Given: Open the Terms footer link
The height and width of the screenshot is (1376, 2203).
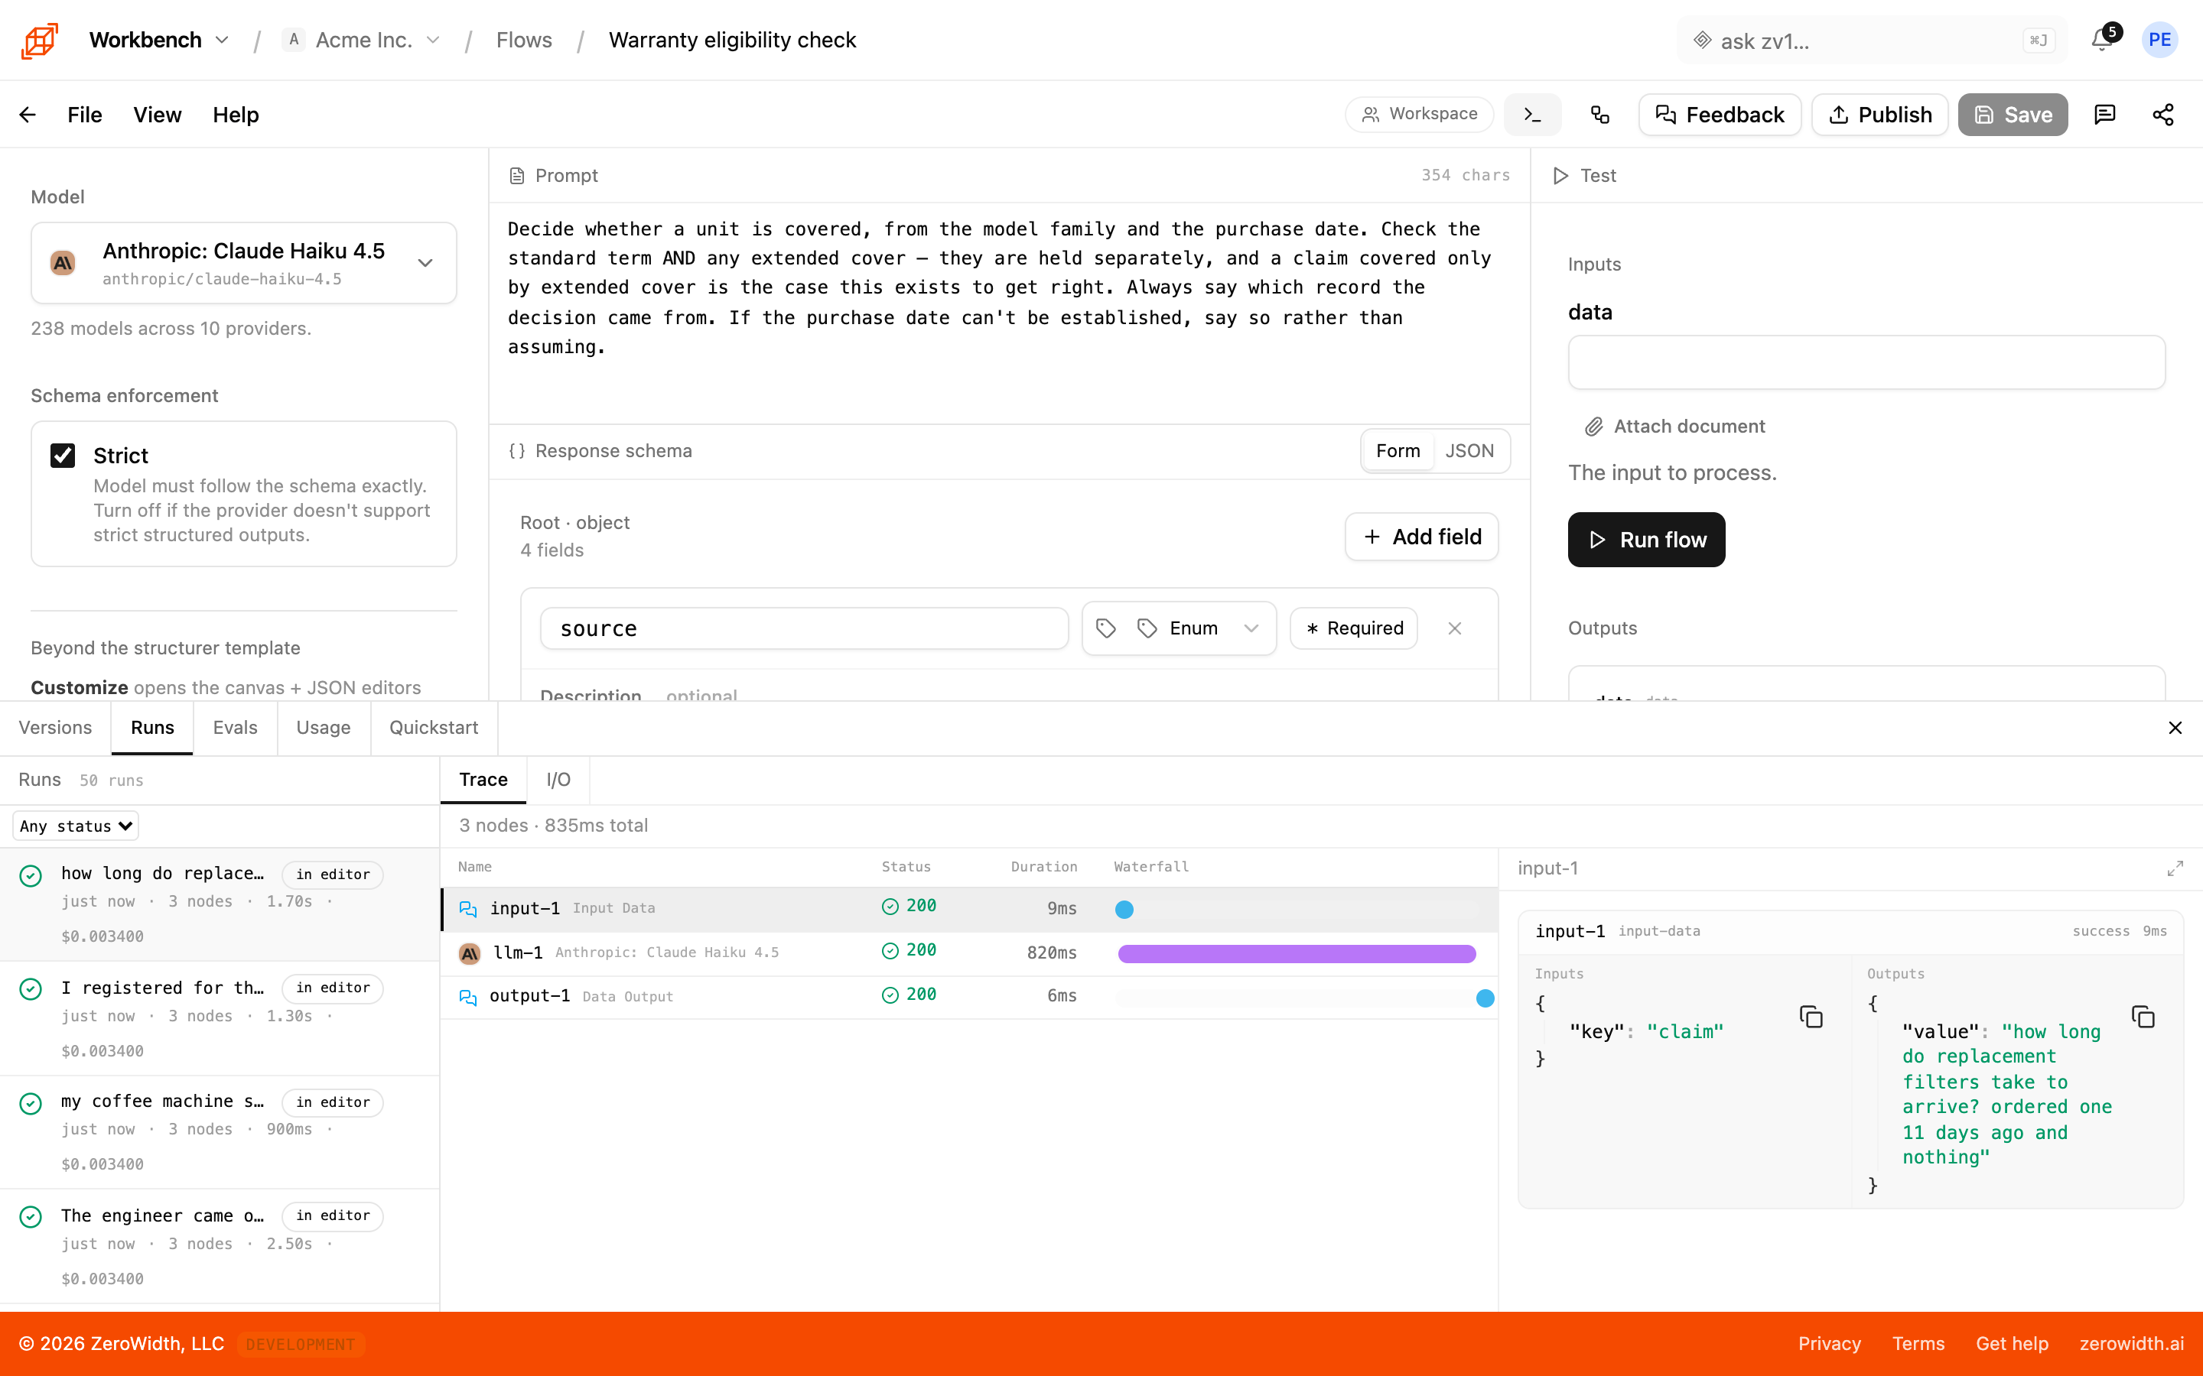Looking at the screenshot, I should point(1918,1344).
